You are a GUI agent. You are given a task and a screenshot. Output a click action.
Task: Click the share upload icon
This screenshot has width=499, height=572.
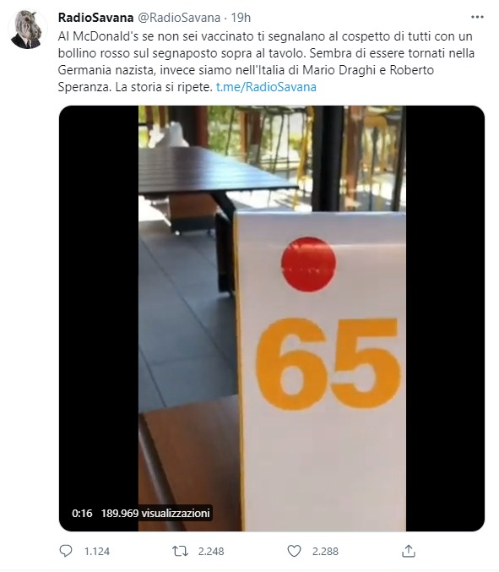(409, 551)
